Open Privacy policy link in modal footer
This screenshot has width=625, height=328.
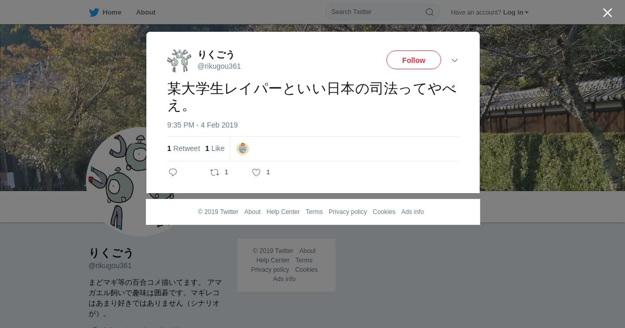click(347, 212)
